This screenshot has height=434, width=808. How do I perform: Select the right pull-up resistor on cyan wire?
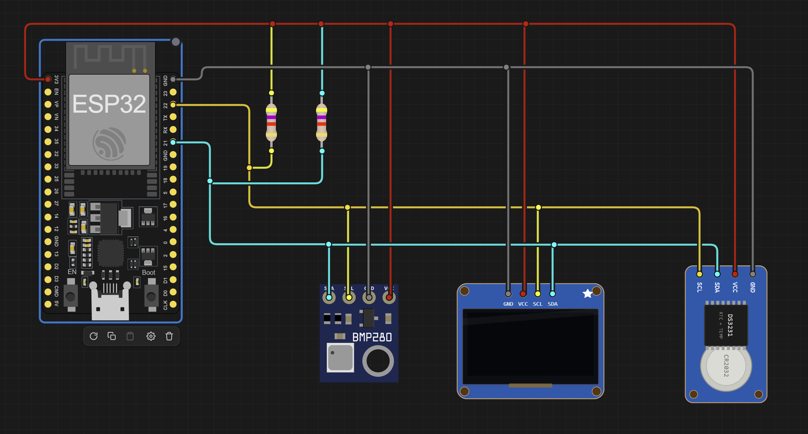tap(322, 122)
